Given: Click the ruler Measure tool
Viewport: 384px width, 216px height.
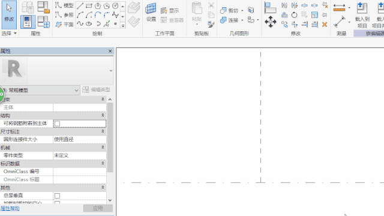Looking at the screenshot, I should [x=339, y=8].
